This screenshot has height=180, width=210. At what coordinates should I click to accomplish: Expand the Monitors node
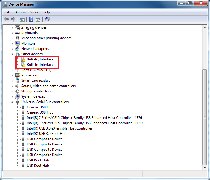coord(12,44)
